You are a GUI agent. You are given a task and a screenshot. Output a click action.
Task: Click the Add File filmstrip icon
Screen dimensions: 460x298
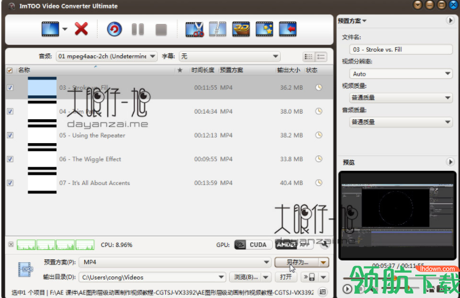pyautogui.click(x=50, y=29)
